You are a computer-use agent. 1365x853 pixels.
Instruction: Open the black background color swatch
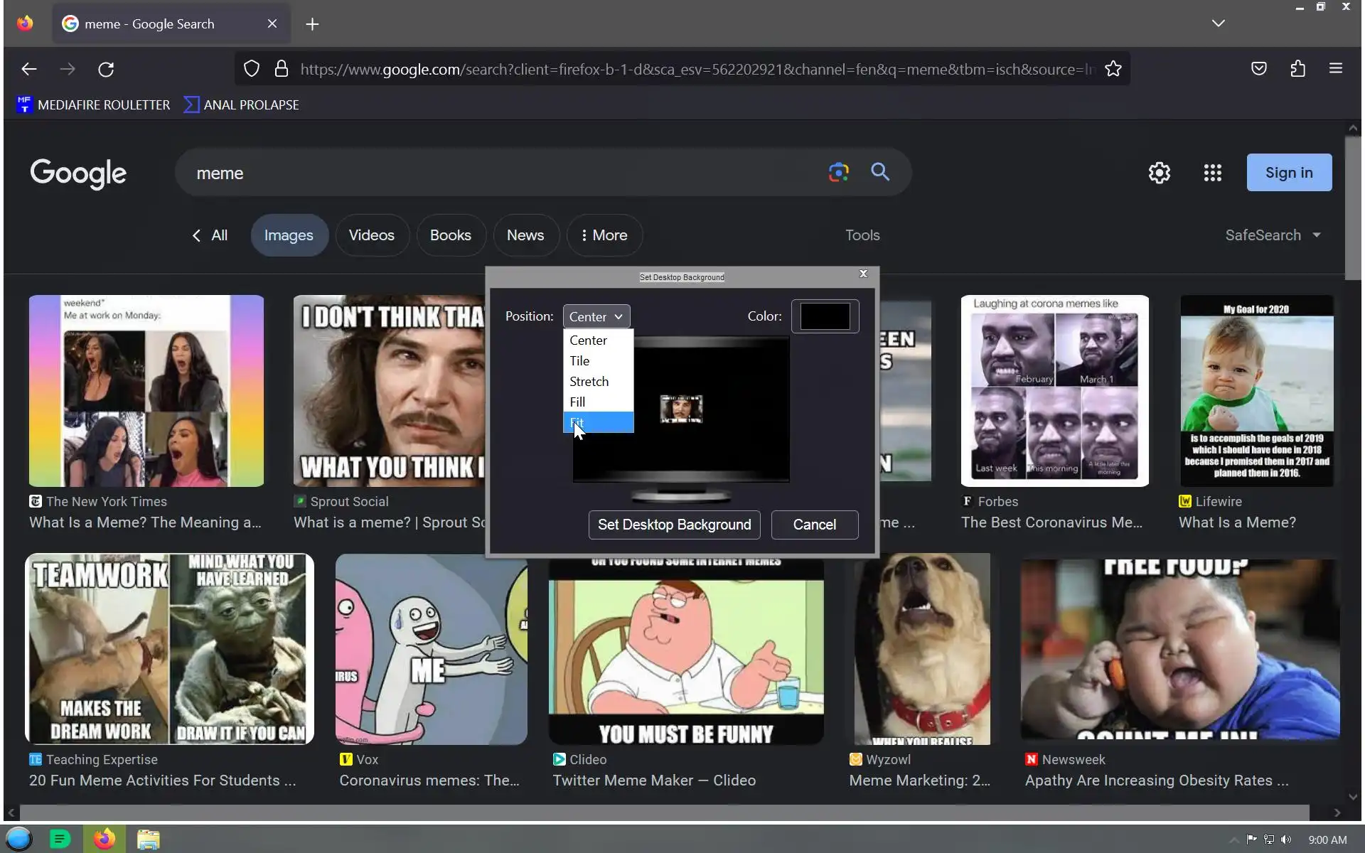coord(825,316)
